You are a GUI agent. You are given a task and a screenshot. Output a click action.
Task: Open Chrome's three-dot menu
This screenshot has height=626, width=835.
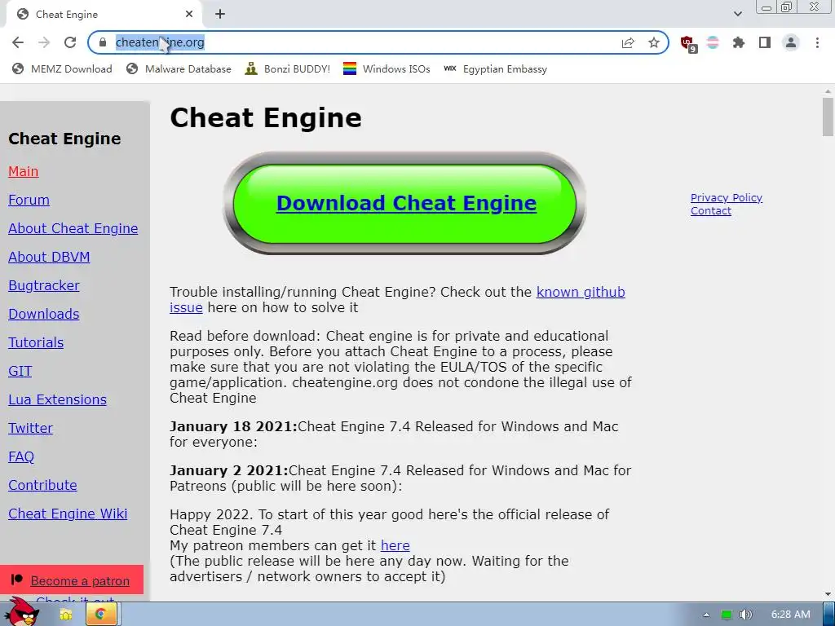(817, 42)
